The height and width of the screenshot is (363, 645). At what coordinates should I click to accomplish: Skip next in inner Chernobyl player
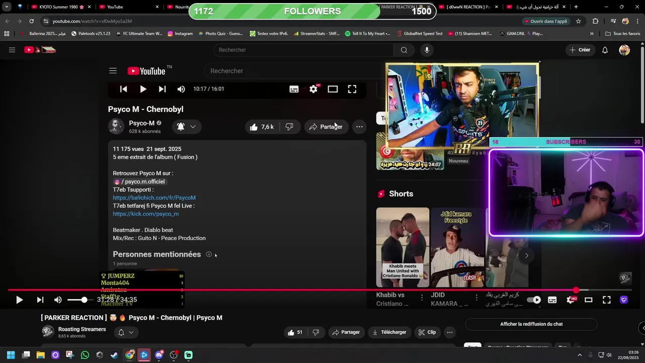162,89
